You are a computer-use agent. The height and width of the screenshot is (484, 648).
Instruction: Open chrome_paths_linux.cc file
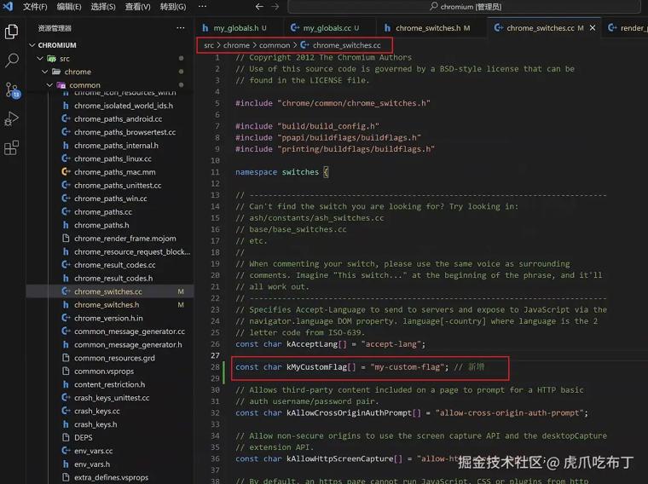pos(113,158)
